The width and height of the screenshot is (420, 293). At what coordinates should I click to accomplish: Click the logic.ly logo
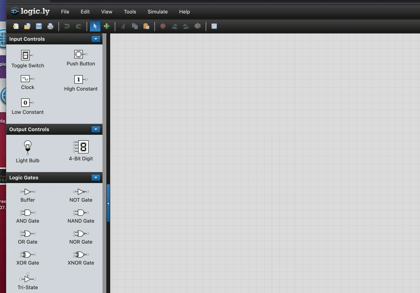click(30, 12)
